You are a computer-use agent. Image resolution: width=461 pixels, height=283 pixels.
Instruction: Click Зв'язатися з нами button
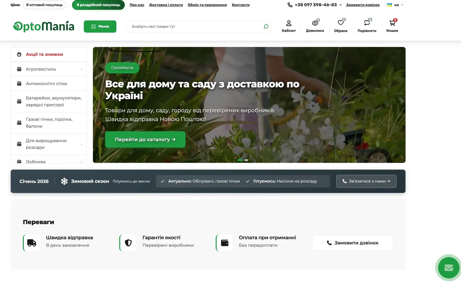click(366, 181)
